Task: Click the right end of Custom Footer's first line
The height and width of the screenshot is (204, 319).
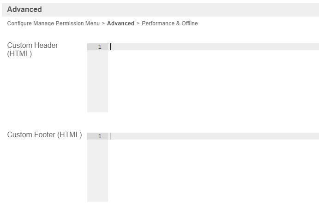Action: [314, 136]
